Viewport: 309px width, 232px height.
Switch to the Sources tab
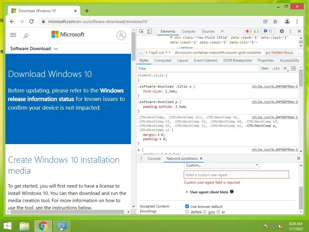coord(208,31)
